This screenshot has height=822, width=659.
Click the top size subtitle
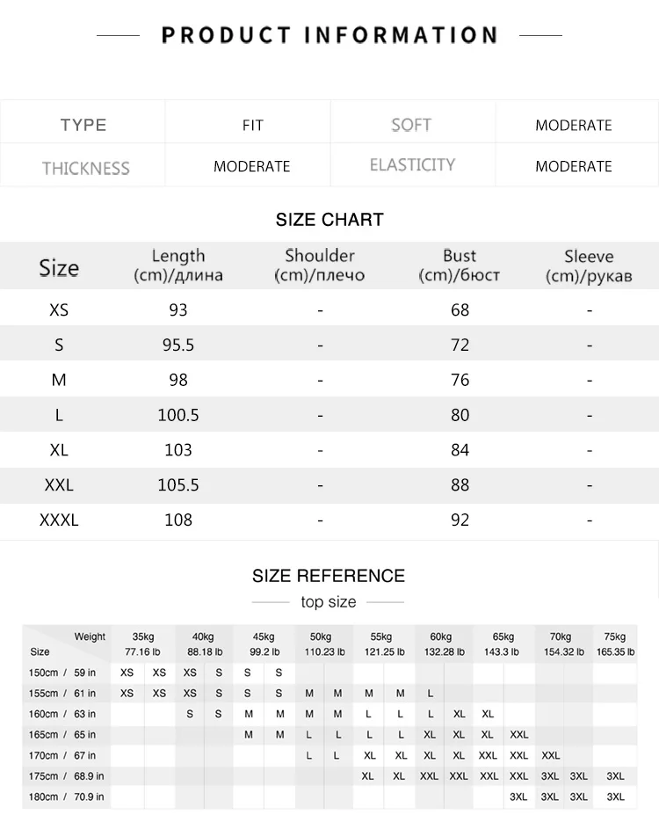[x=329, y=602]
